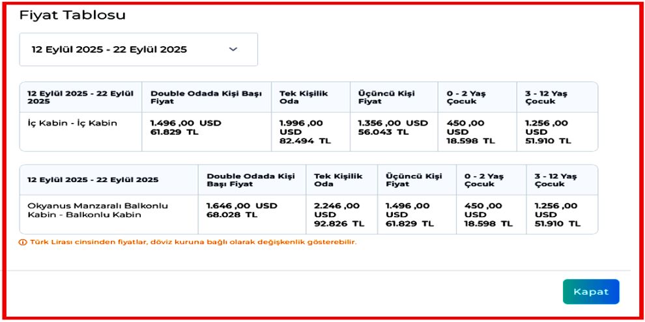Click İç Kabin - İç Kabin row label

[72, 123]
